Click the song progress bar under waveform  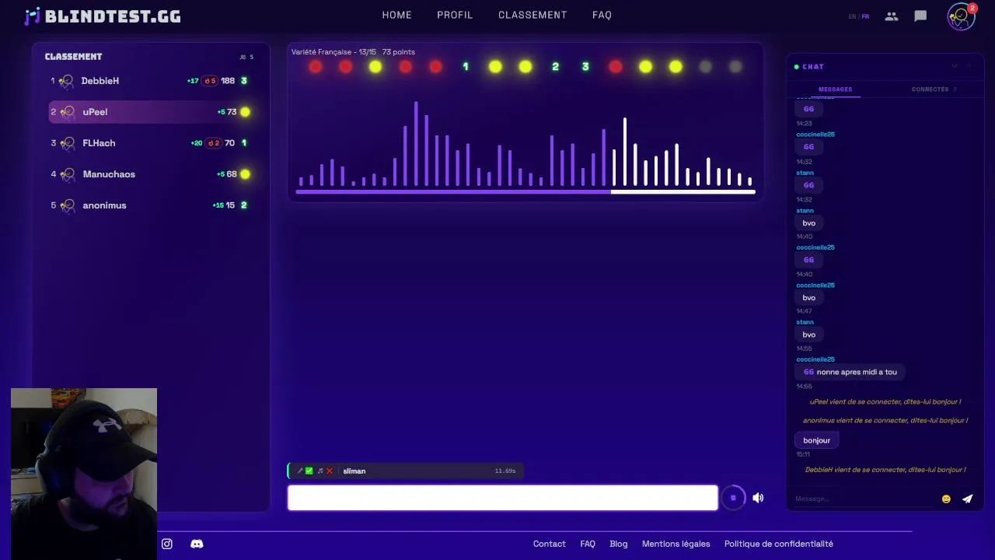pos(525,191)
